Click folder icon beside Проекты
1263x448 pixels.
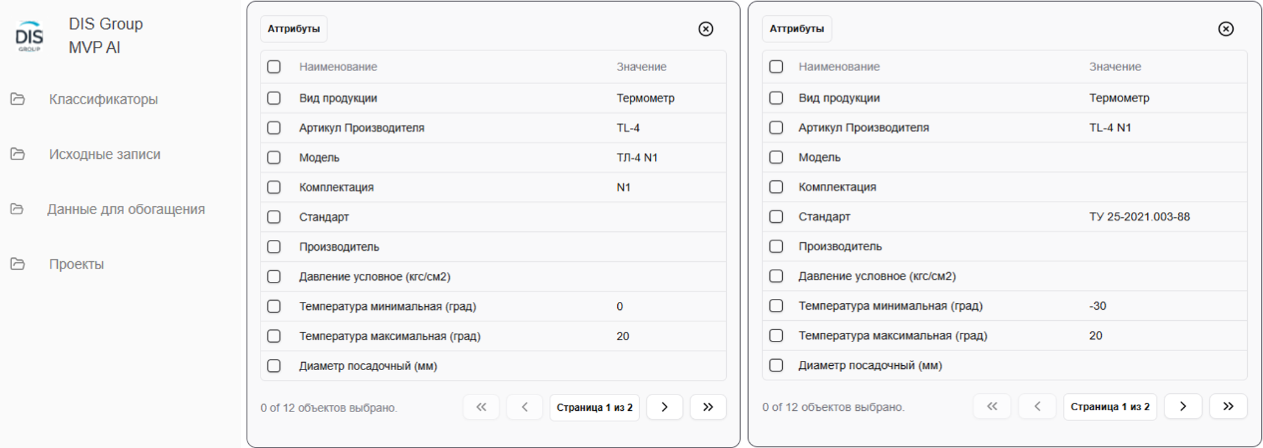pyautogui.click(x=18, y=264)
